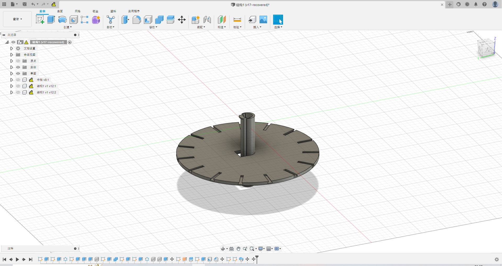Switch to the 曲面 tab
The height and width of the screenshot is (266, 502).
(60, 11)
